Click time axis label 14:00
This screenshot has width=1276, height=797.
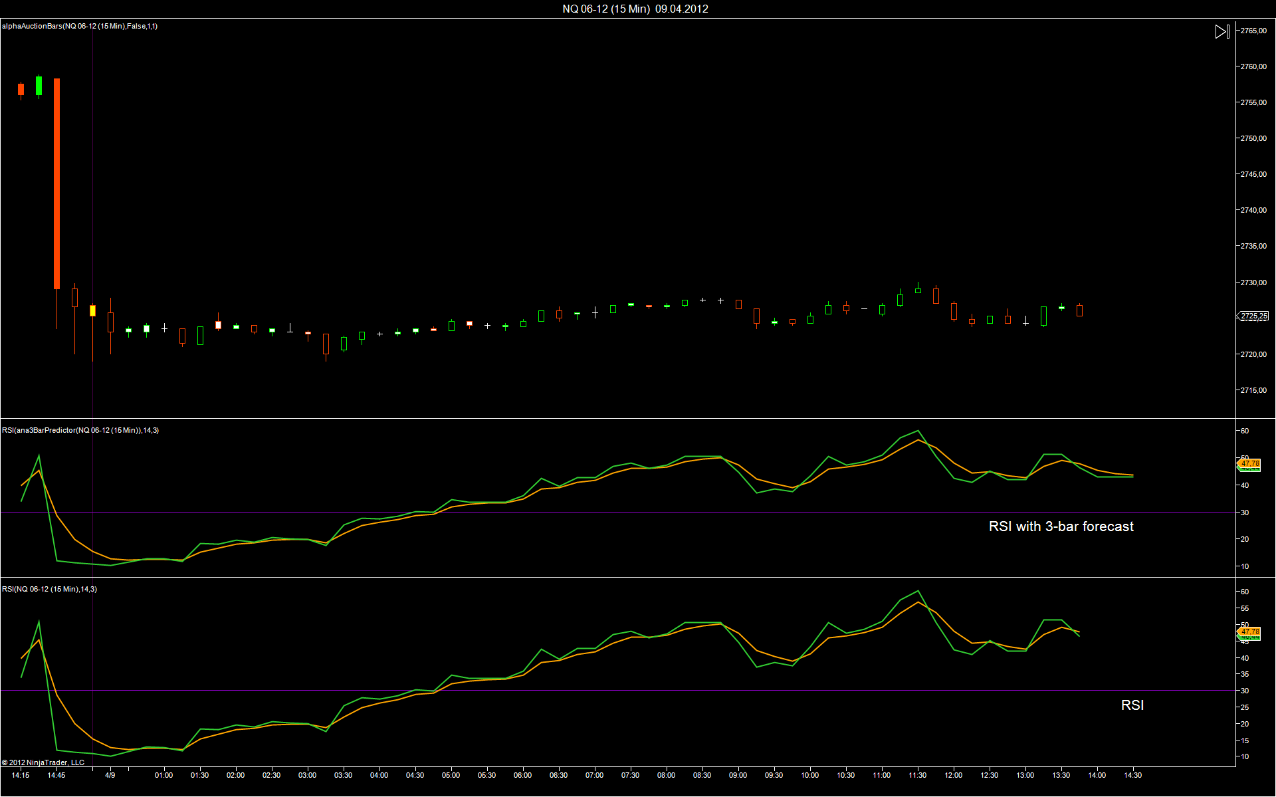coord(1097,775)
